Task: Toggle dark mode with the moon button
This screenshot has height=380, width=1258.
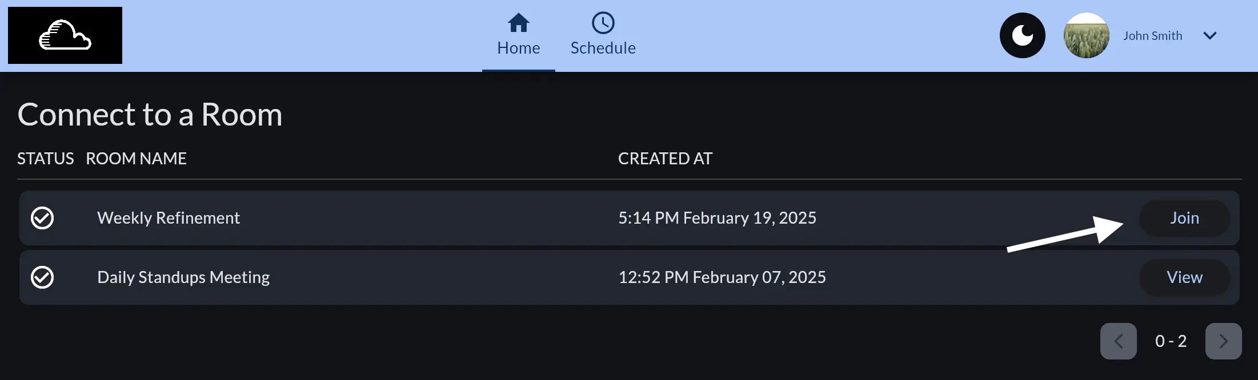Action: tap(1023, 35)
